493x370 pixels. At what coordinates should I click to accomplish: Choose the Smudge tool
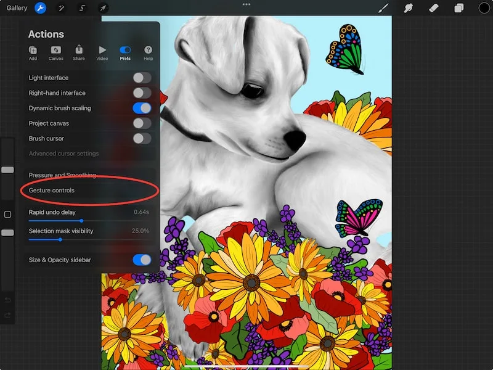[408, 8]
